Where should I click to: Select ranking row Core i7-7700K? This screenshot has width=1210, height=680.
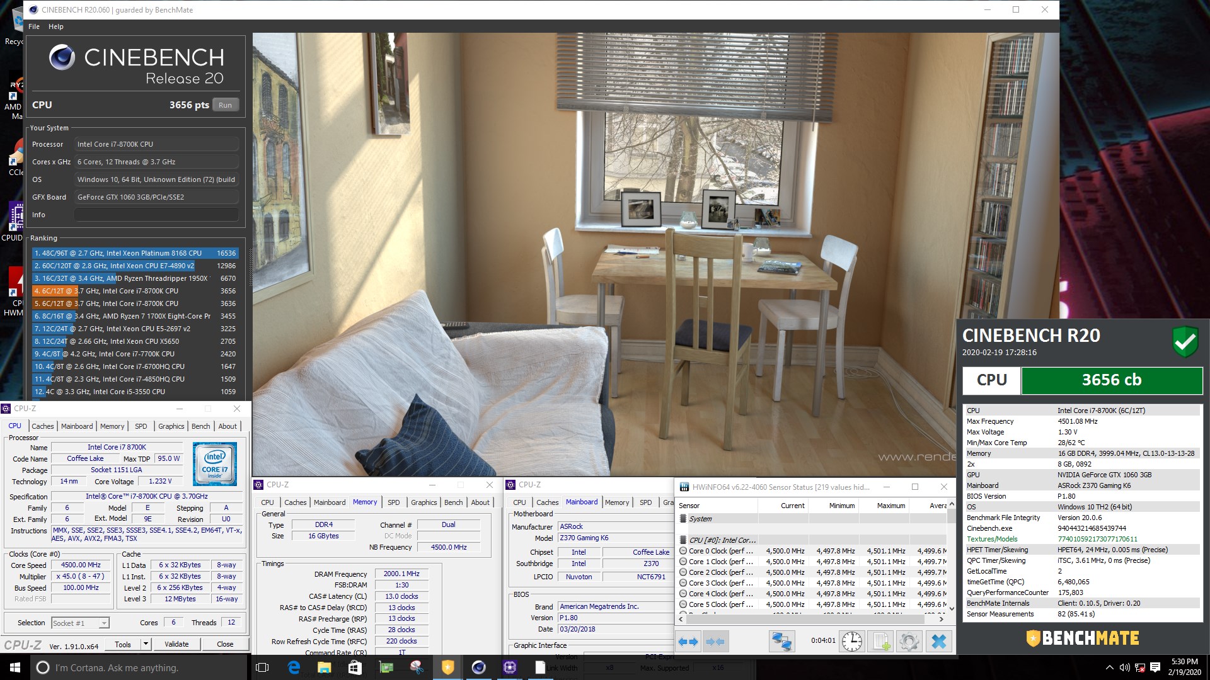[x=135, y=354]
